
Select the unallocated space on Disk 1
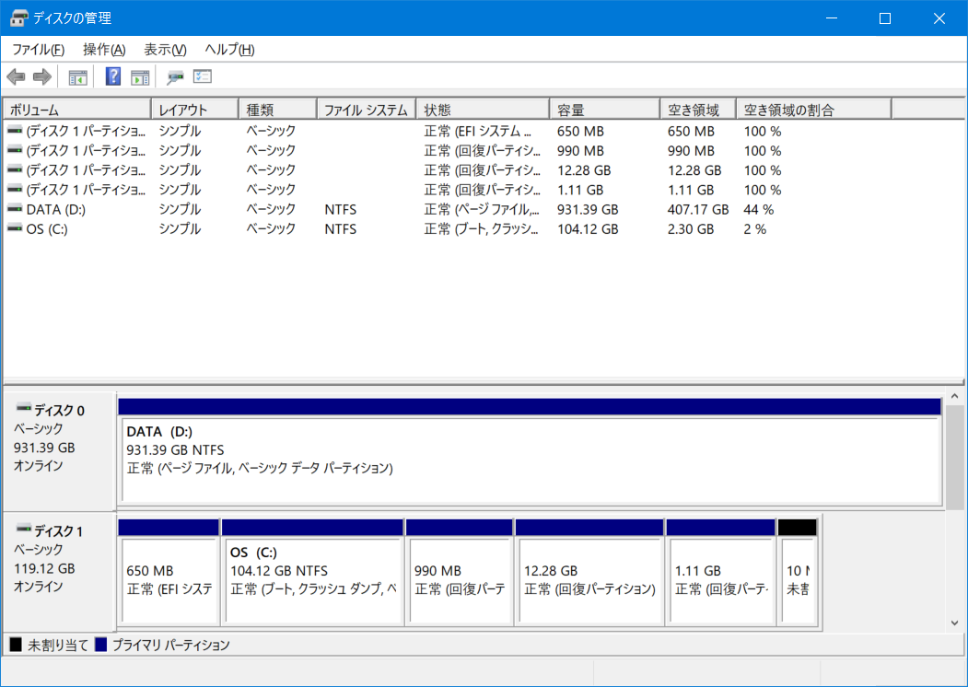pyautogui.click(x=798, y=571)
